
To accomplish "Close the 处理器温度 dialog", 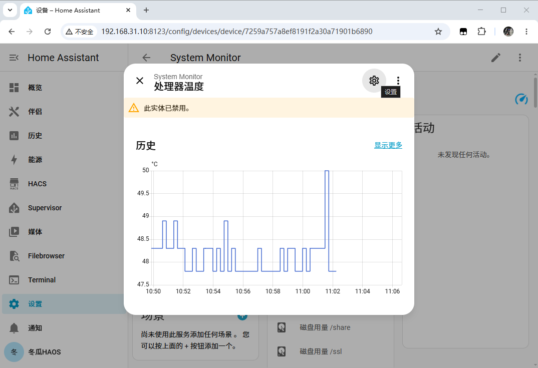I will (x=140, y=81).
